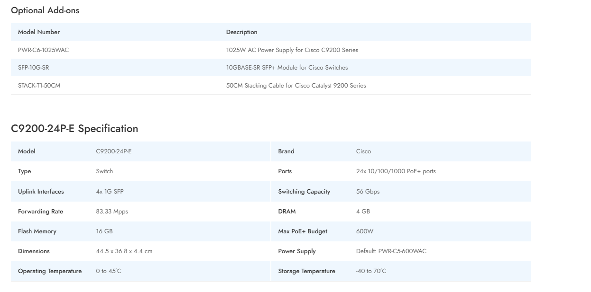Click the "Model" spec label
This screenshot has width=591, height=292.
pos(27,151)
